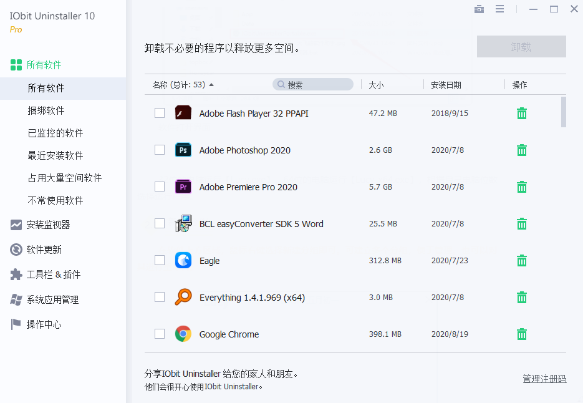Viewport: 583px width, 403px height.
Task: Open the hamburger options menu
Action: (x=499, y=9)
